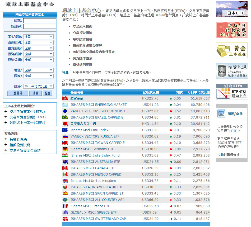
Task: Open the 投資能源 oil banner
Action: point(232,71)
